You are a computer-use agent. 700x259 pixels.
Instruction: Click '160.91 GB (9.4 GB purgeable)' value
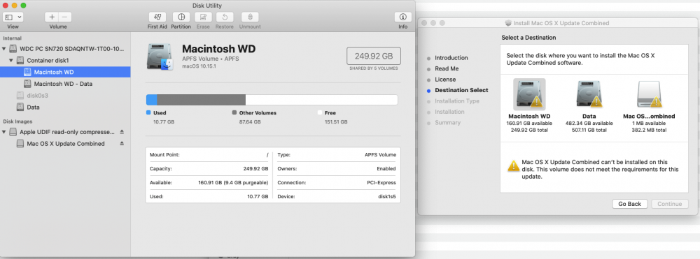pos(234,182)
